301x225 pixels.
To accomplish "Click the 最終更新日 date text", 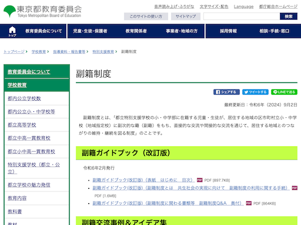I will [261, 105].
